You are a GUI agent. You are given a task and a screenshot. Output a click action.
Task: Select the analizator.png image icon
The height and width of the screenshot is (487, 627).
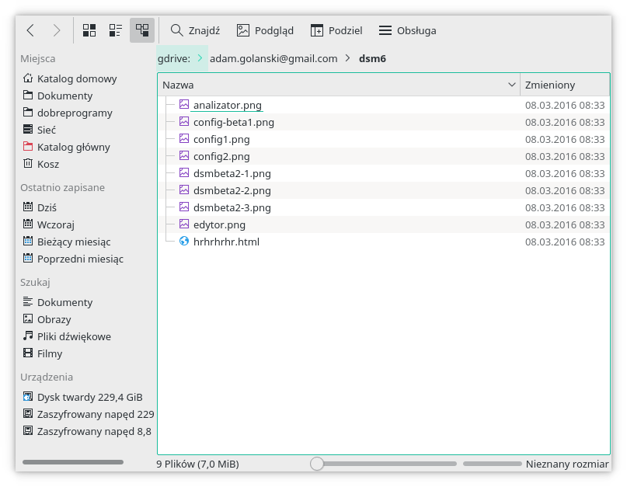click(184, 104)
